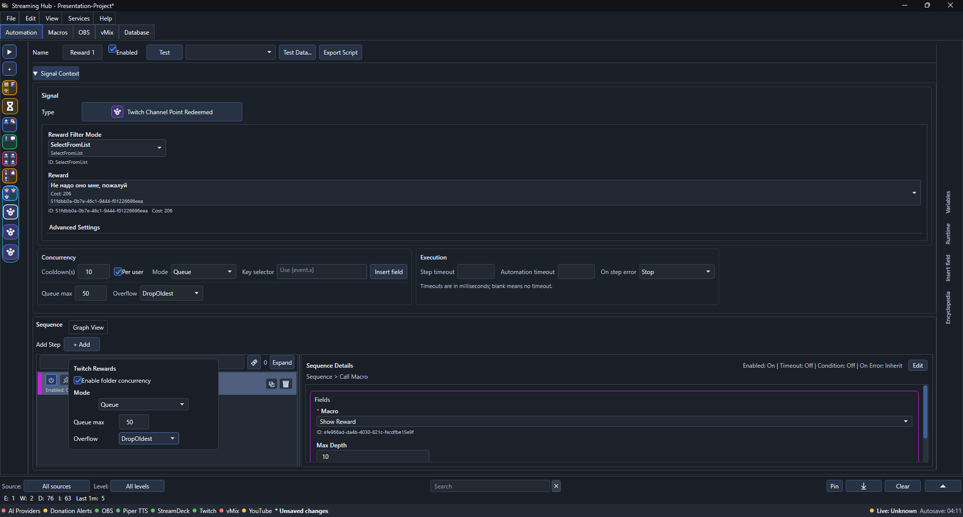Switch the sequence to Graph View
This screenshot has width=963, height=517.
(88, 327)
